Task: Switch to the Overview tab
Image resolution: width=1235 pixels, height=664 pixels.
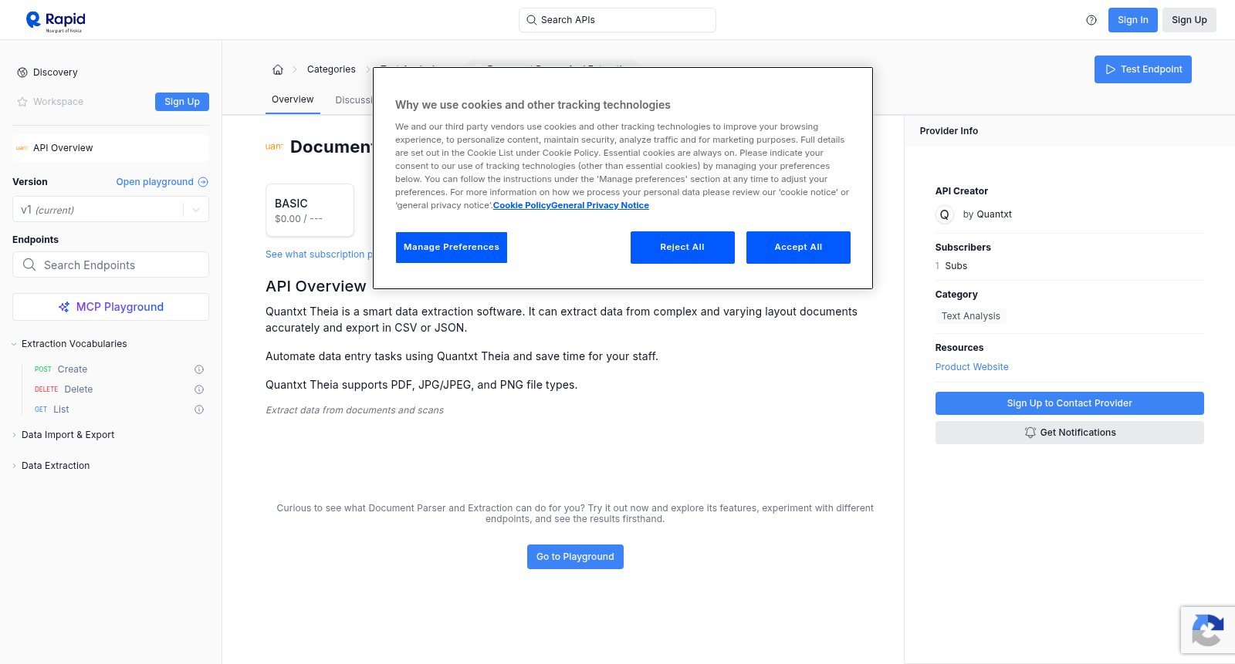Action: tap(293, 99)
